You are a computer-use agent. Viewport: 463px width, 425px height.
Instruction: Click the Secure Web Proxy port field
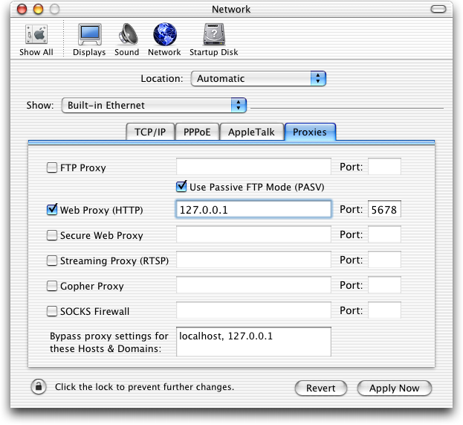pos(384,234)
